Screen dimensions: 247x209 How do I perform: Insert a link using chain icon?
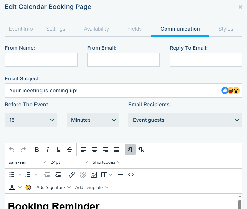point(72,175)
